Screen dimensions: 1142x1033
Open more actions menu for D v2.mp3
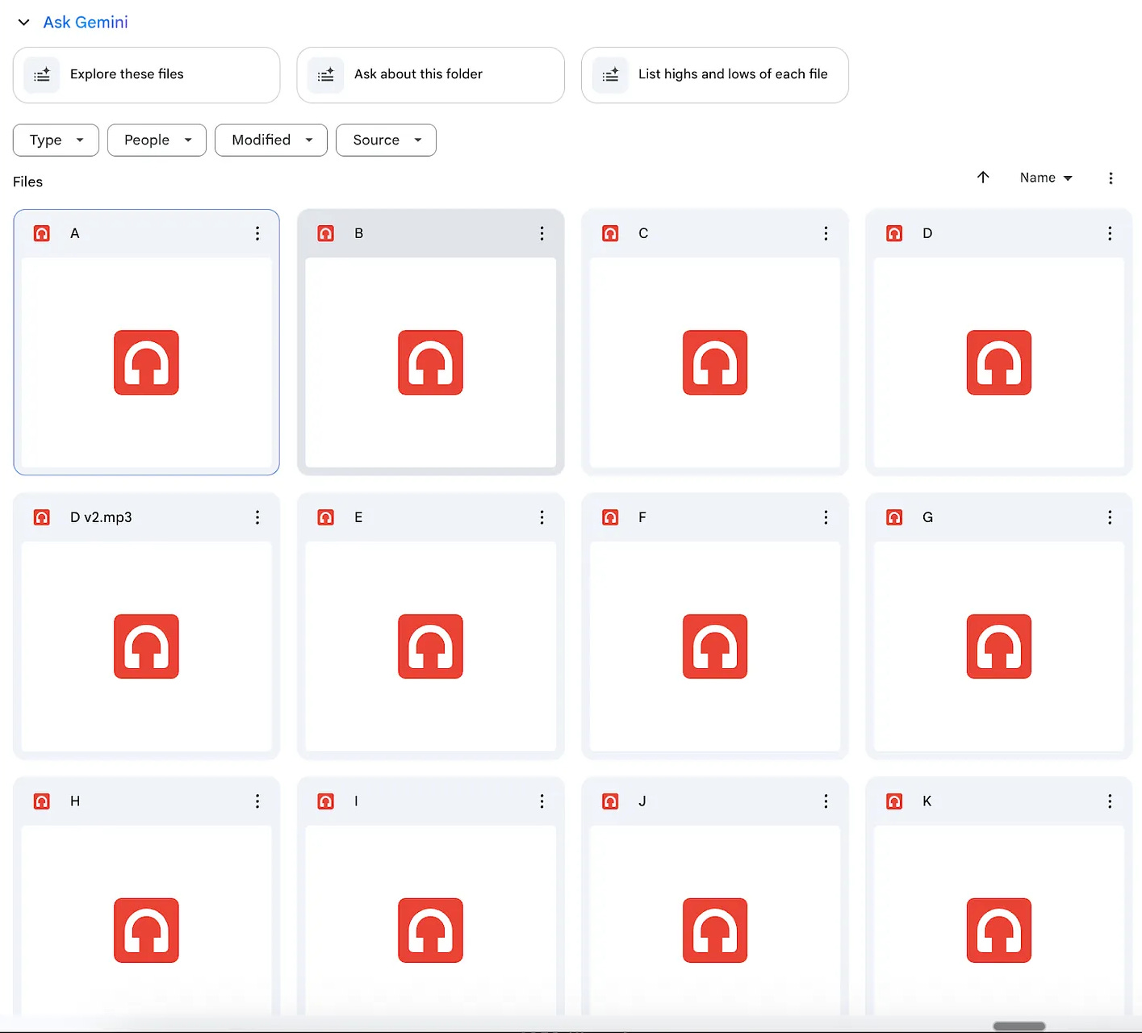tap(257, 517)
